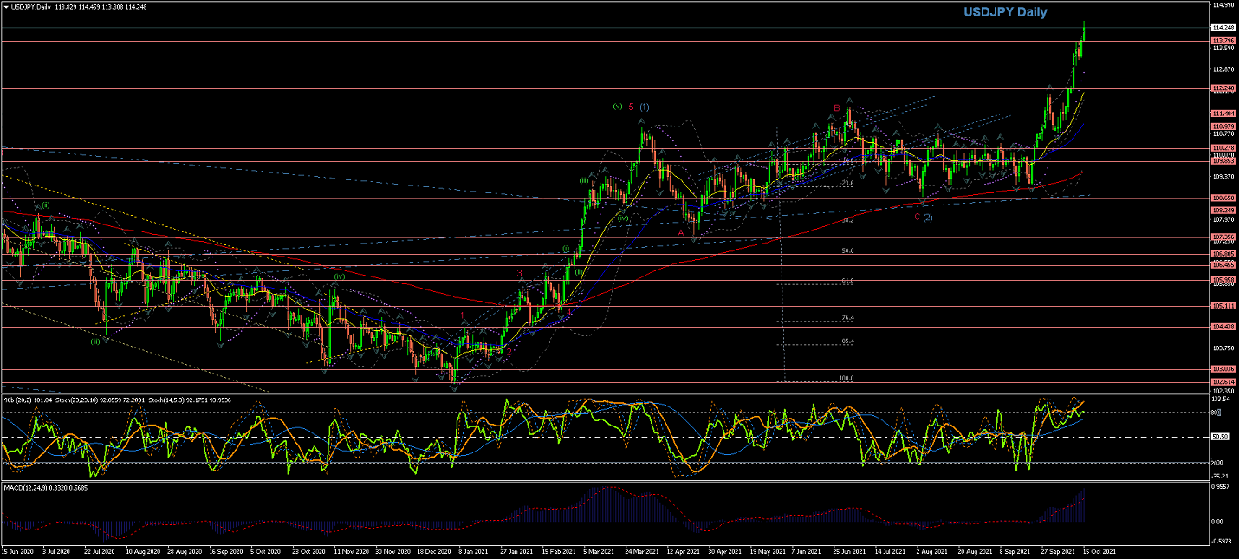This screenshot has width=1239, height=559.
Task: Click the 15 Jun 2020 date label
Action: [16, 551]
